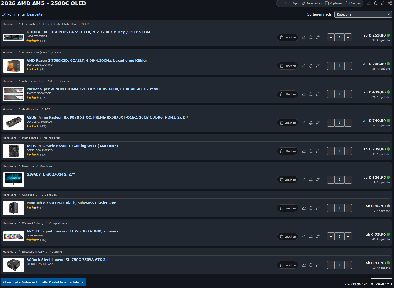Click Kommentar bearbeiten link
Screen dimensions: 394x288
[23, 14]
